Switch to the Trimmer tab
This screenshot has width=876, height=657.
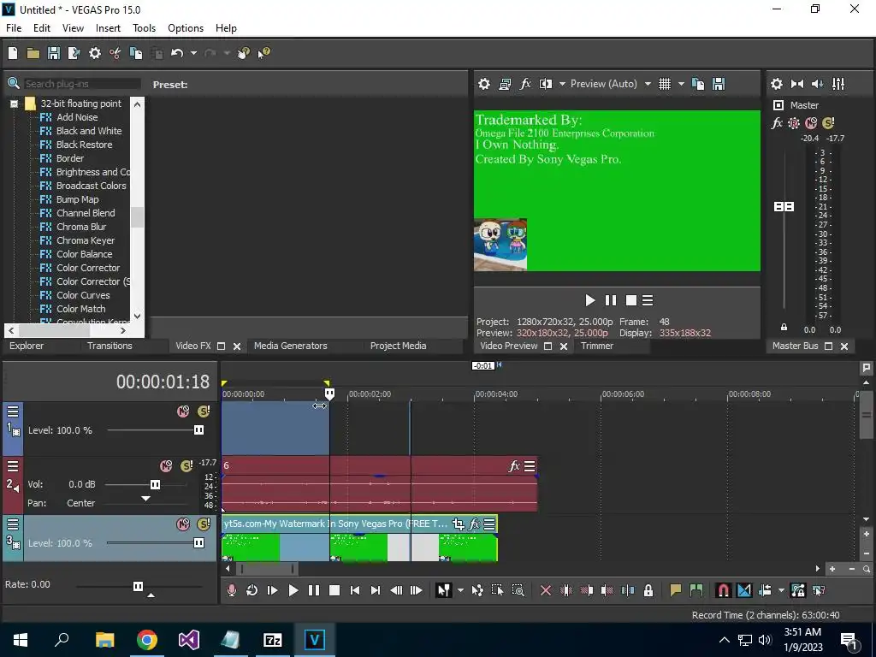click(596, 346)
